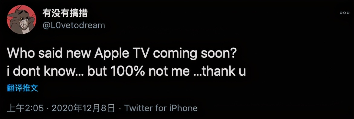The height and width of the screenshot is (119, 354).
Task: Open the Twitter for iPhone source label
Action: click(x=161, y=108)
